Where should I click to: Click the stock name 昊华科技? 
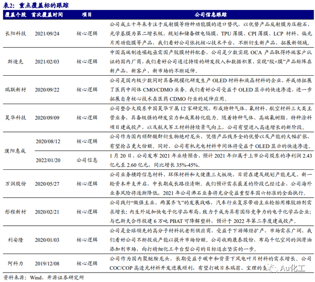[15, 118]
